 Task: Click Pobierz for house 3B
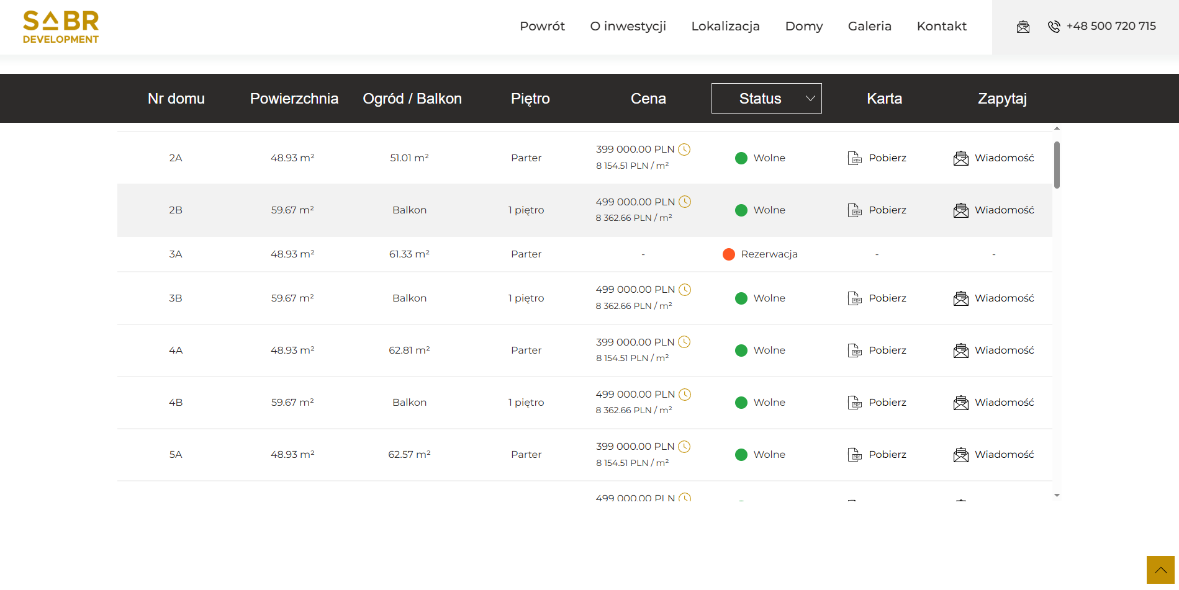click(x=887, y=298)
